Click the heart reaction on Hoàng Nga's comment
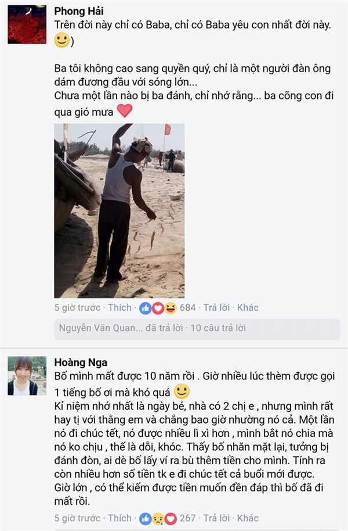Image resolution: width=348 pixels, height=531 pixels. pos(171,518)
